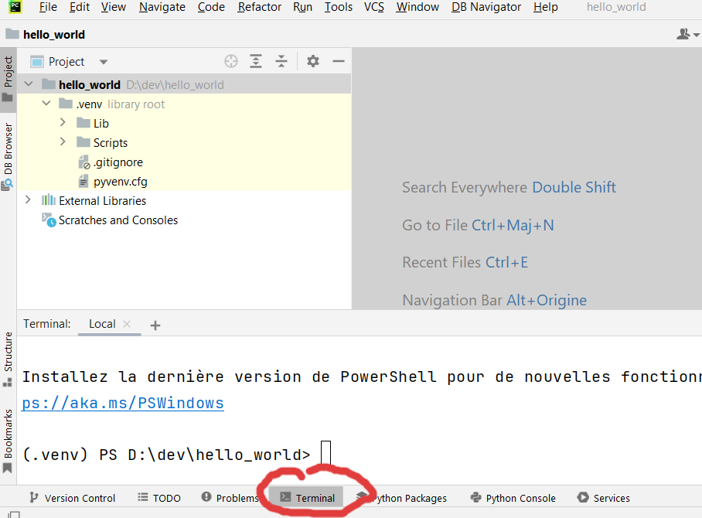Image resolution: width=702 pixels, height=518 pixels.
Task: Close the Local terminal tab
Action: [128, 324]
